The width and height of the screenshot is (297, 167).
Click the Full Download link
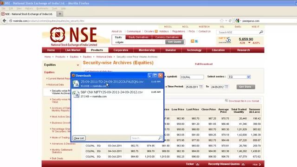[204, 64]
